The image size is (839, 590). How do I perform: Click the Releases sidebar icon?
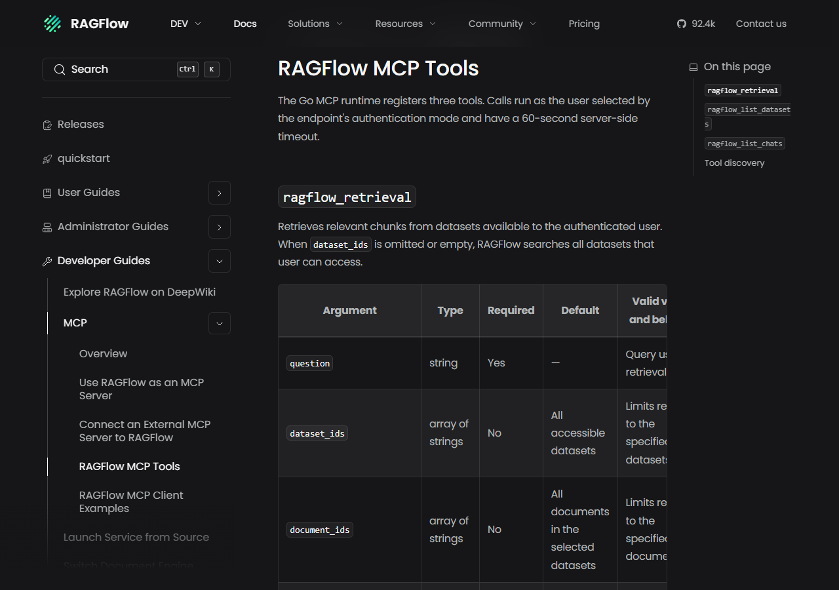click(x=47, y=125)
